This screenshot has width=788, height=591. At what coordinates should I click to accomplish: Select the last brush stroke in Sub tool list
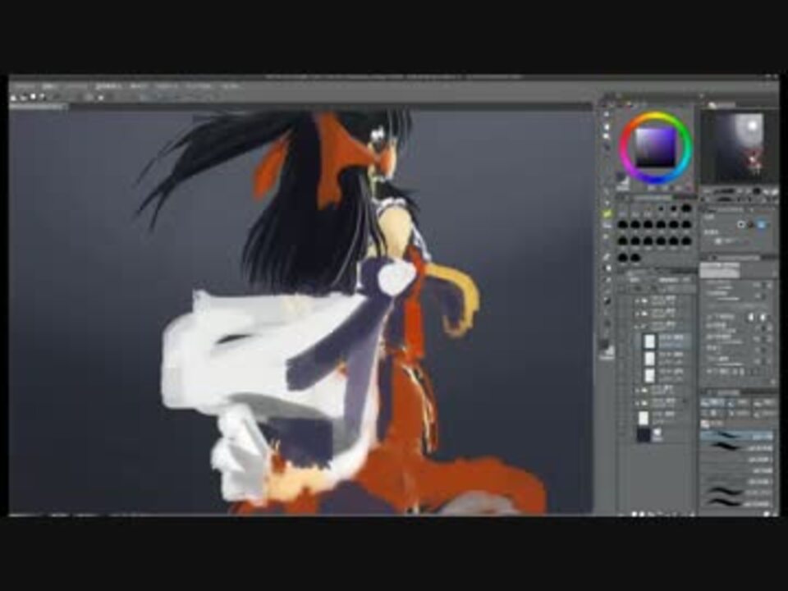[x=737, y=504]
